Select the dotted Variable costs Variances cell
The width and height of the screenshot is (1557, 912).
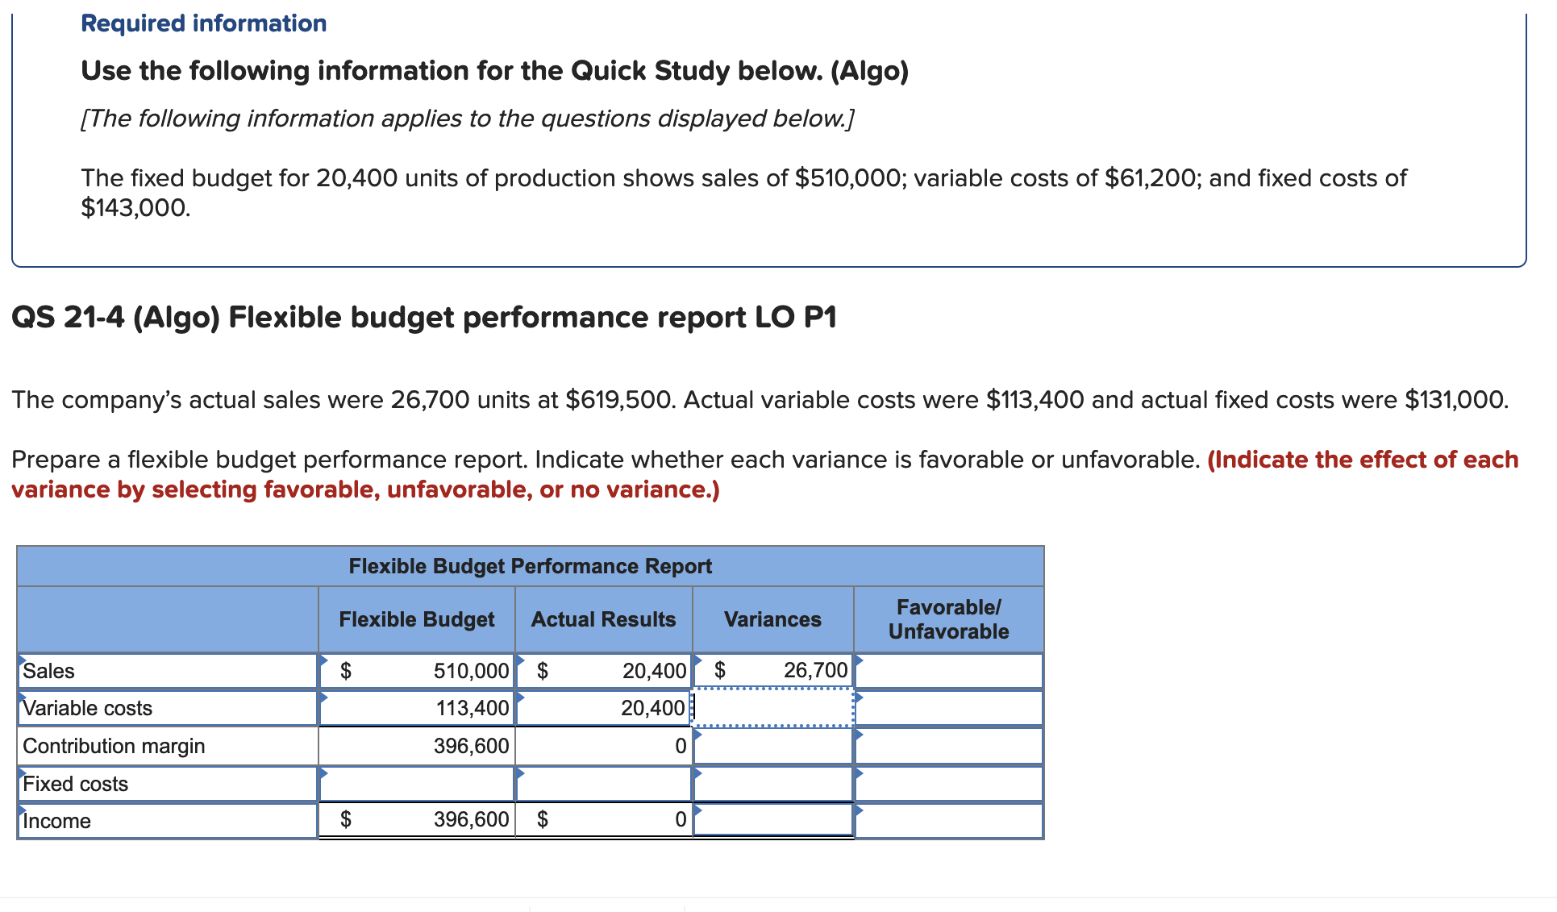(772, 708)
